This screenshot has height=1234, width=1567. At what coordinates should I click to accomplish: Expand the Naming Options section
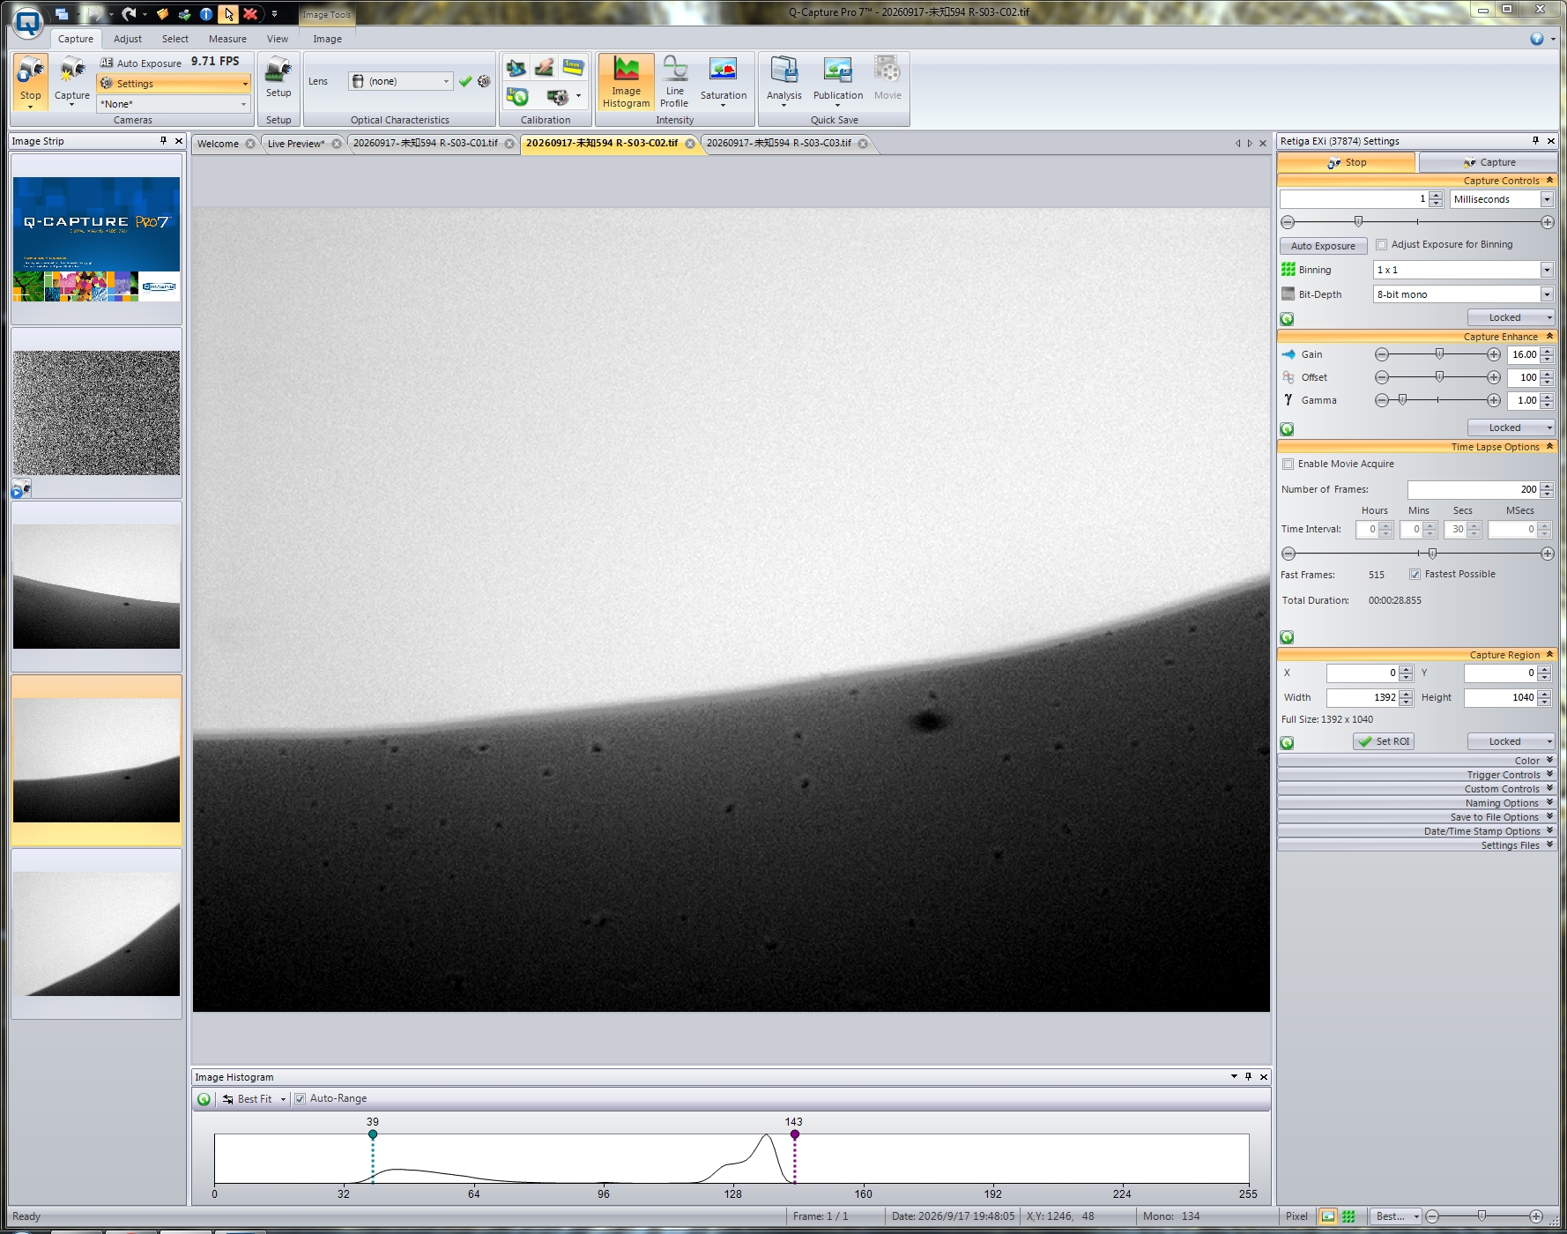(x=1549, y=803)
